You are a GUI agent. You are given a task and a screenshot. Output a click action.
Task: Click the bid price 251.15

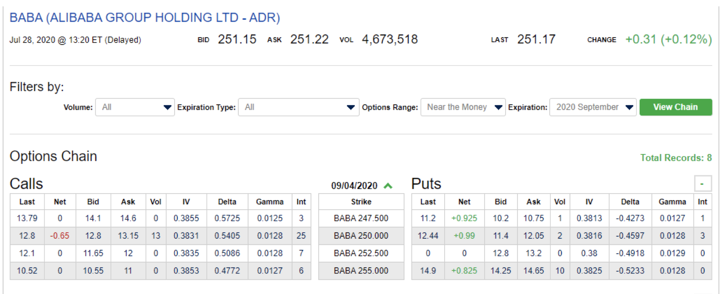pos(237,39)
